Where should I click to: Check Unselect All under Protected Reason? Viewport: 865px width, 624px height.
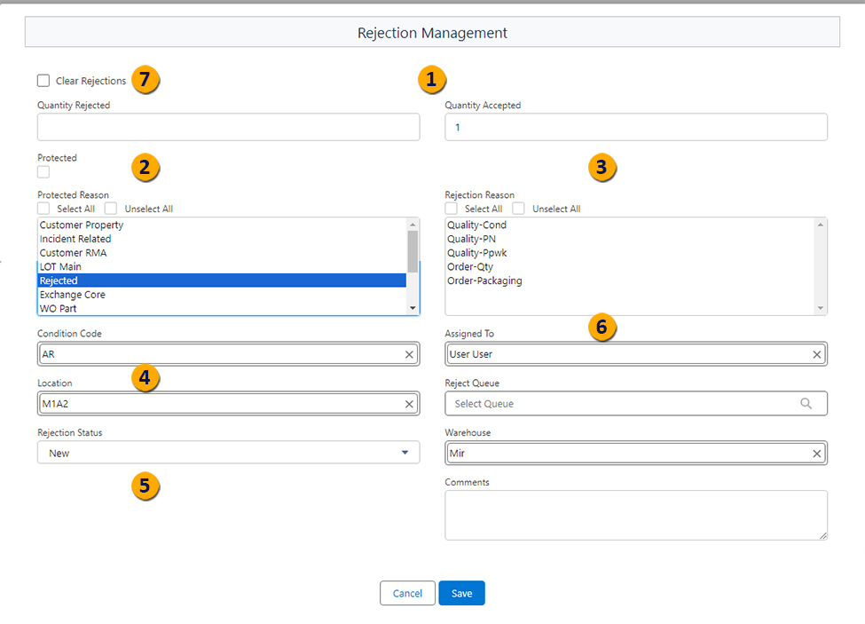pyautogui.click(x=111, y=209)
